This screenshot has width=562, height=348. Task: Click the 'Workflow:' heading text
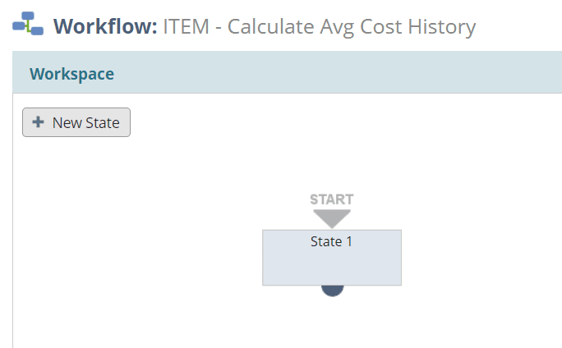point(105,26)
